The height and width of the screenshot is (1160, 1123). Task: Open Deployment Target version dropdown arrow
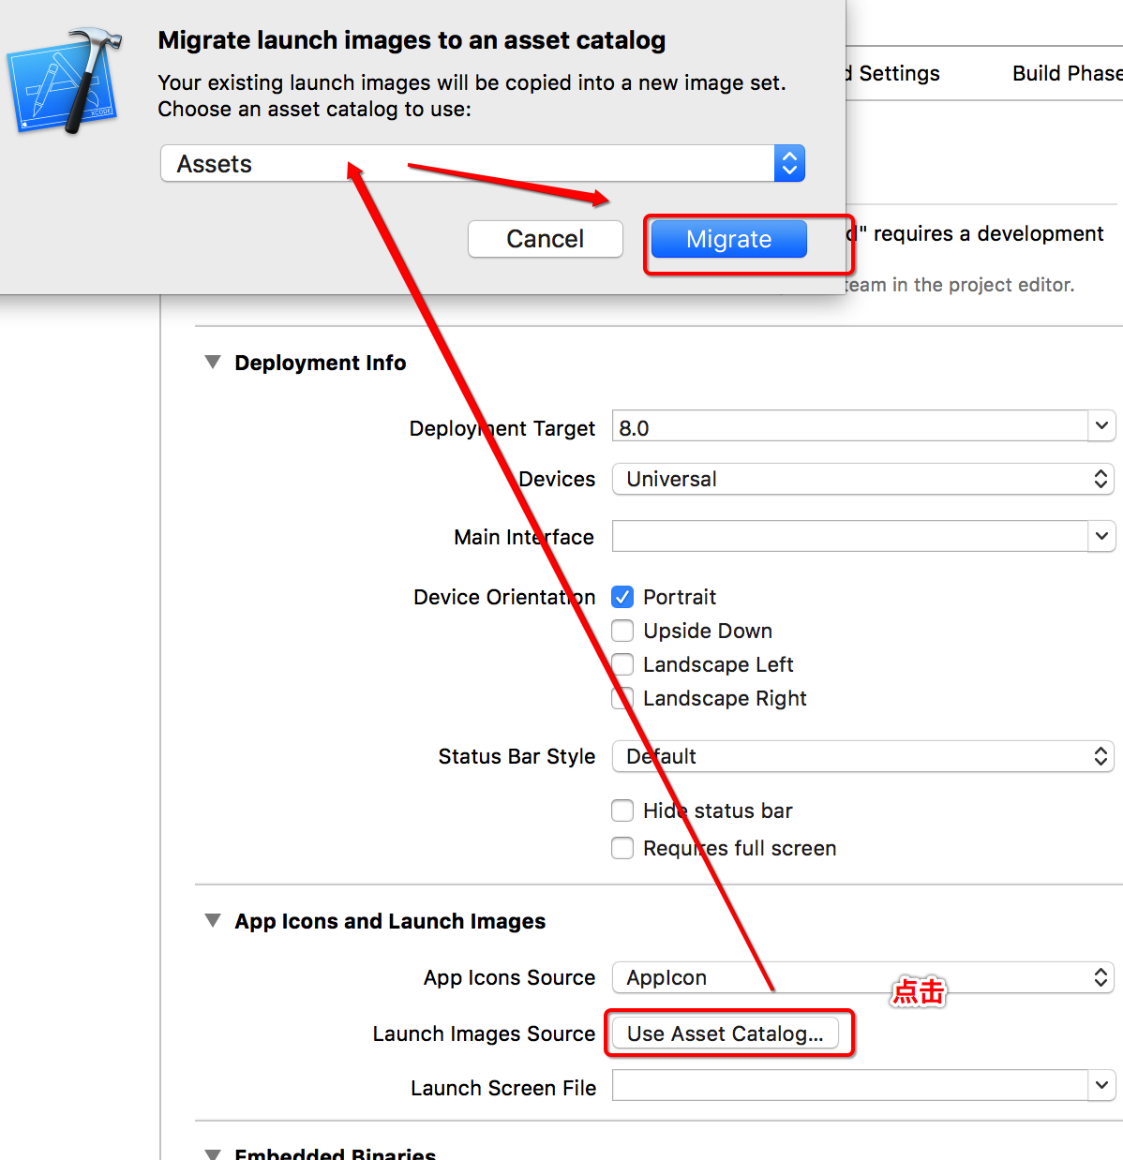pos(1101,426)
